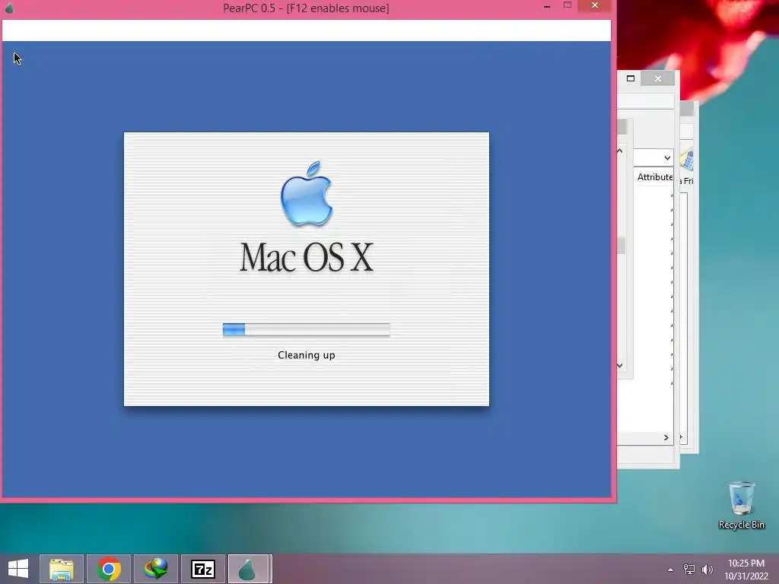Viewport: 779px width, 584px height.
Task: Launch Google Chrome from the taskbar
Action: pos(109,569)
